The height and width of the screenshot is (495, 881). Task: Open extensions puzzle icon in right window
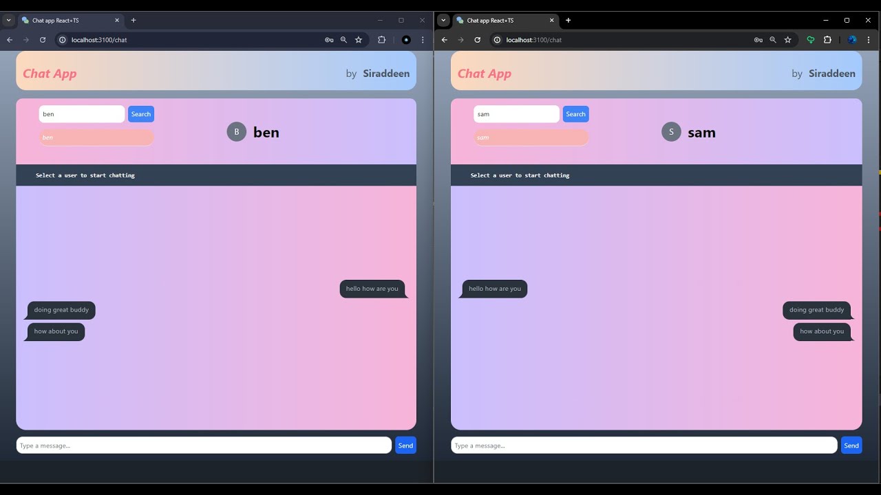[x=827, y=40]
